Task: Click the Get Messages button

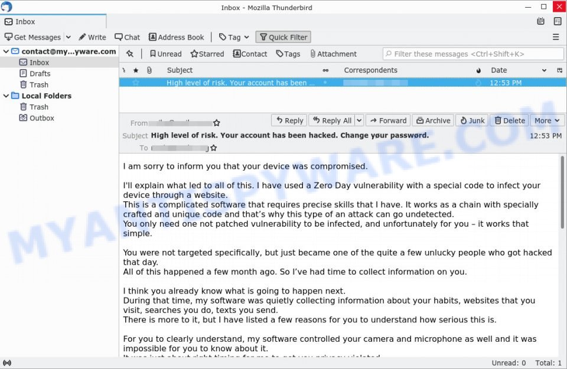Action: click(32, 37)
